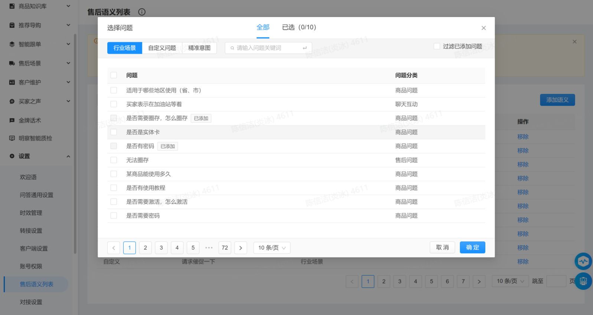The width and height of the screenshot is (593, 315).
Task: Click the enter arrow icon in search box
Action: click(304, 48)
